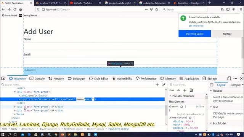244x137 pixels.
Task: Expand the highlighted form-group div node
Action: tap(15, 107)
